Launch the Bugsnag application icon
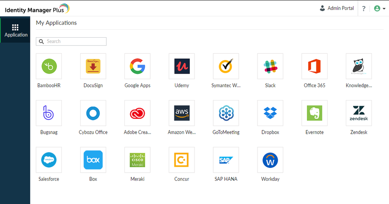This screenshot has width=389, height=204. pyautogui.click(x=49, y=113)
